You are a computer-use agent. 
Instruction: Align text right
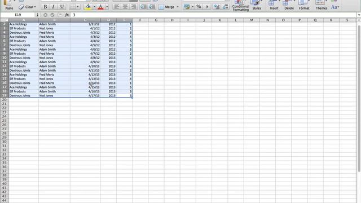[x=133, y=7]
